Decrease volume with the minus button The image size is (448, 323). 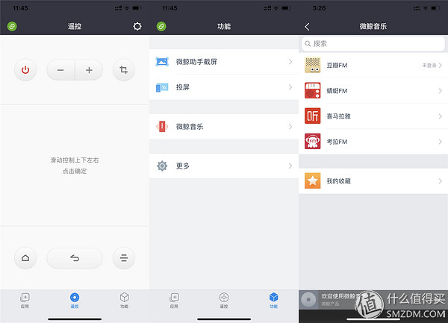tap(60, 70)
